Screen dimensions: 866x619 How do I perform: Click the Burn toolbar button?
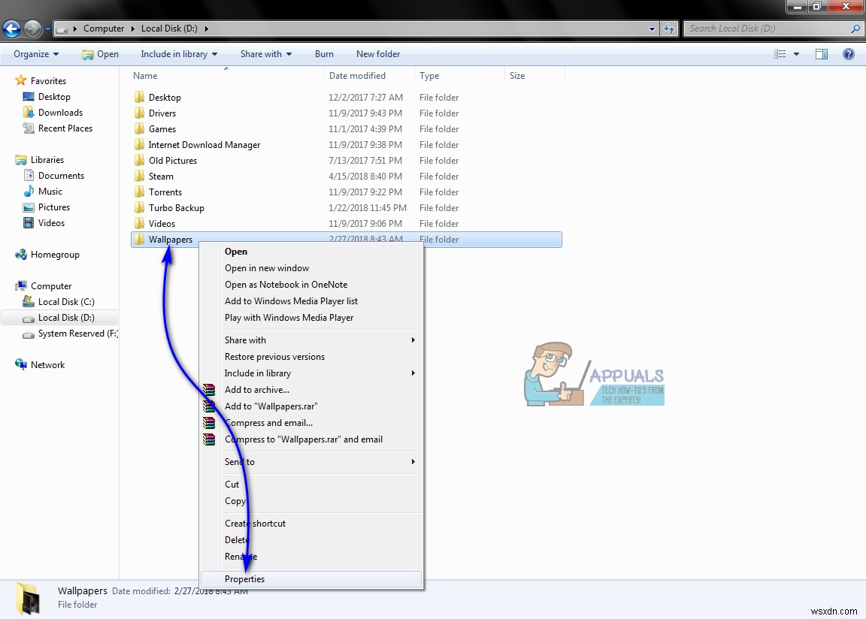click(x=324, y=54)
